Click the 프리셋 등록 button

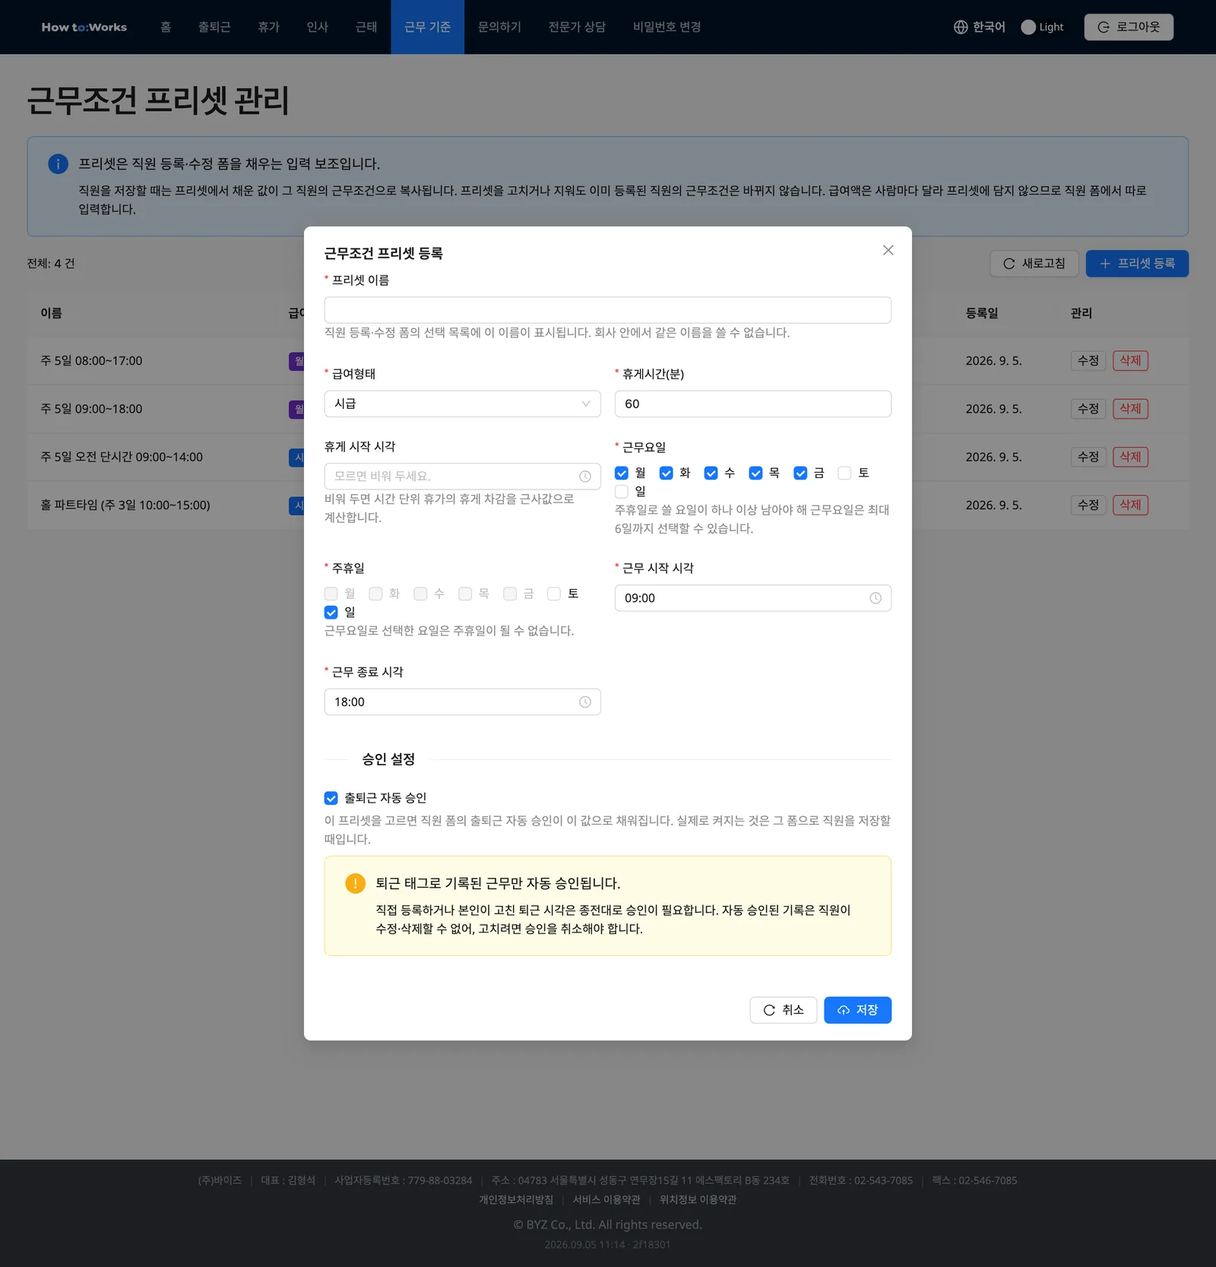click(1137, 264)
